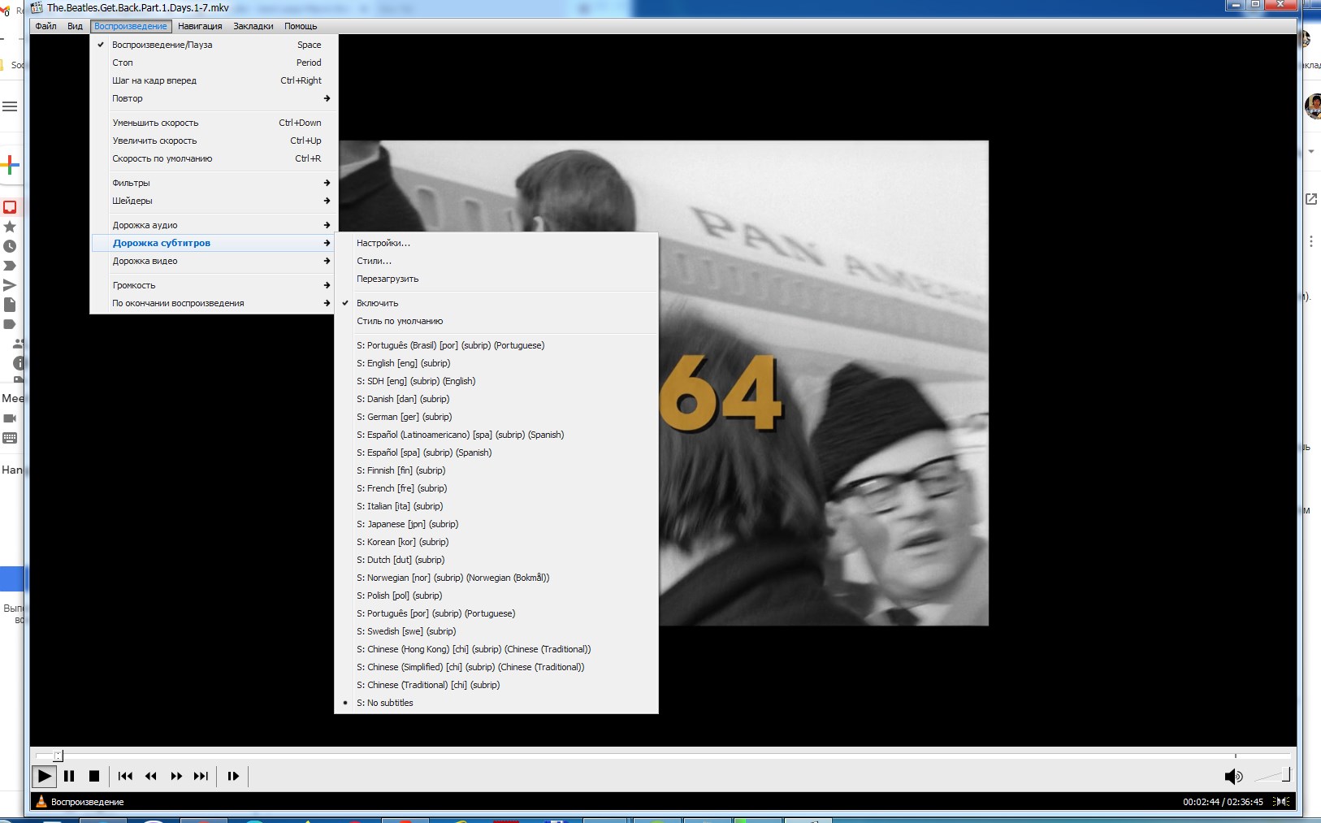Open the Навигация menu
This screenshot has height=823, width=1321.
pos(200,26)
